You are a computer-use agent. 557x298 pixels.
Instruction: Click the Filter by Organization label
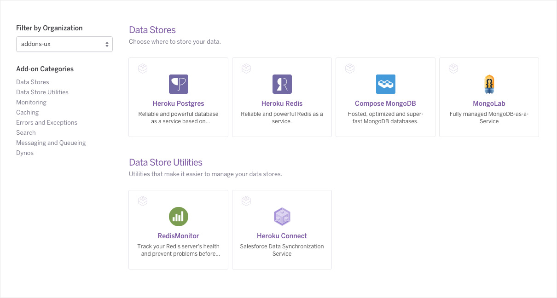[50, 28]
